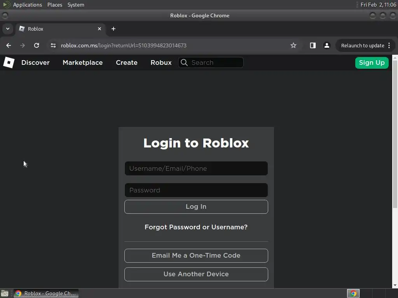
Task: Open the Marketplace page
Action: (x=82, y=62)
